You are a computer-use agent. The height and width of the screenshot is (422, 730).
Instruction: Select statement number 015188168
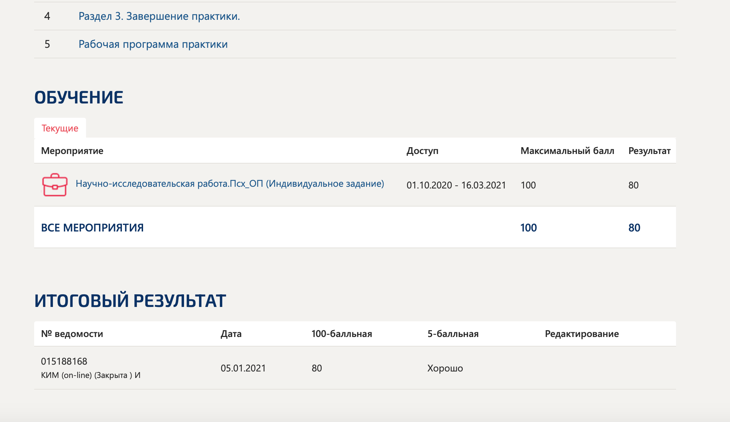coord(64,361)
